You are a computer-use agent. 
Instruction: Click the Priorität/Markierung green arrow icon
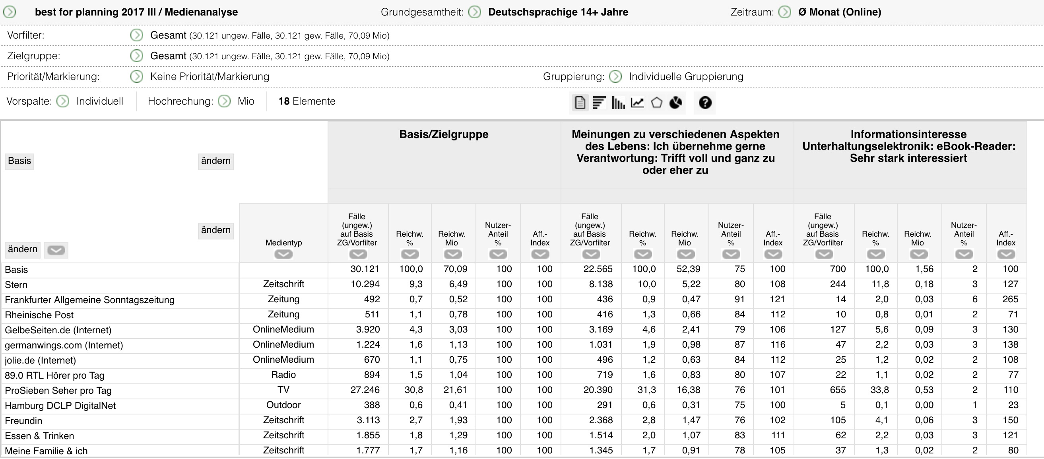pyautogui.click(x=137, y=77)
